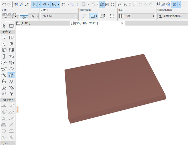
Task: Click the Redo arrow icon
Action: (x=9, y=5)
